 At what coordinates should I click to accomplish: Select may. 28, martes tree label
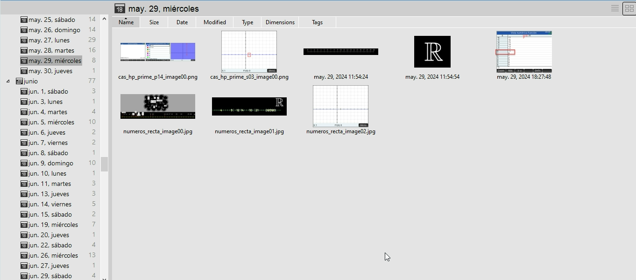click(x=51, y=50)
